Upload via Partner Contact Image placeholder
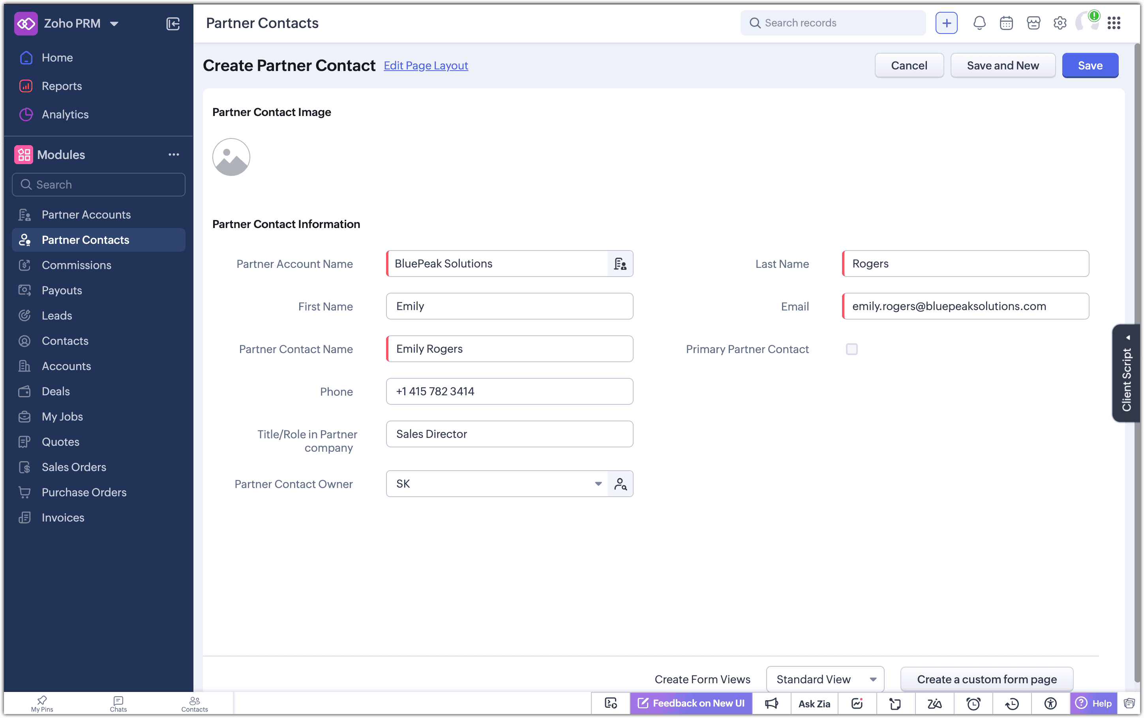This screenshot has width=1144, height=718. (231, 157)
